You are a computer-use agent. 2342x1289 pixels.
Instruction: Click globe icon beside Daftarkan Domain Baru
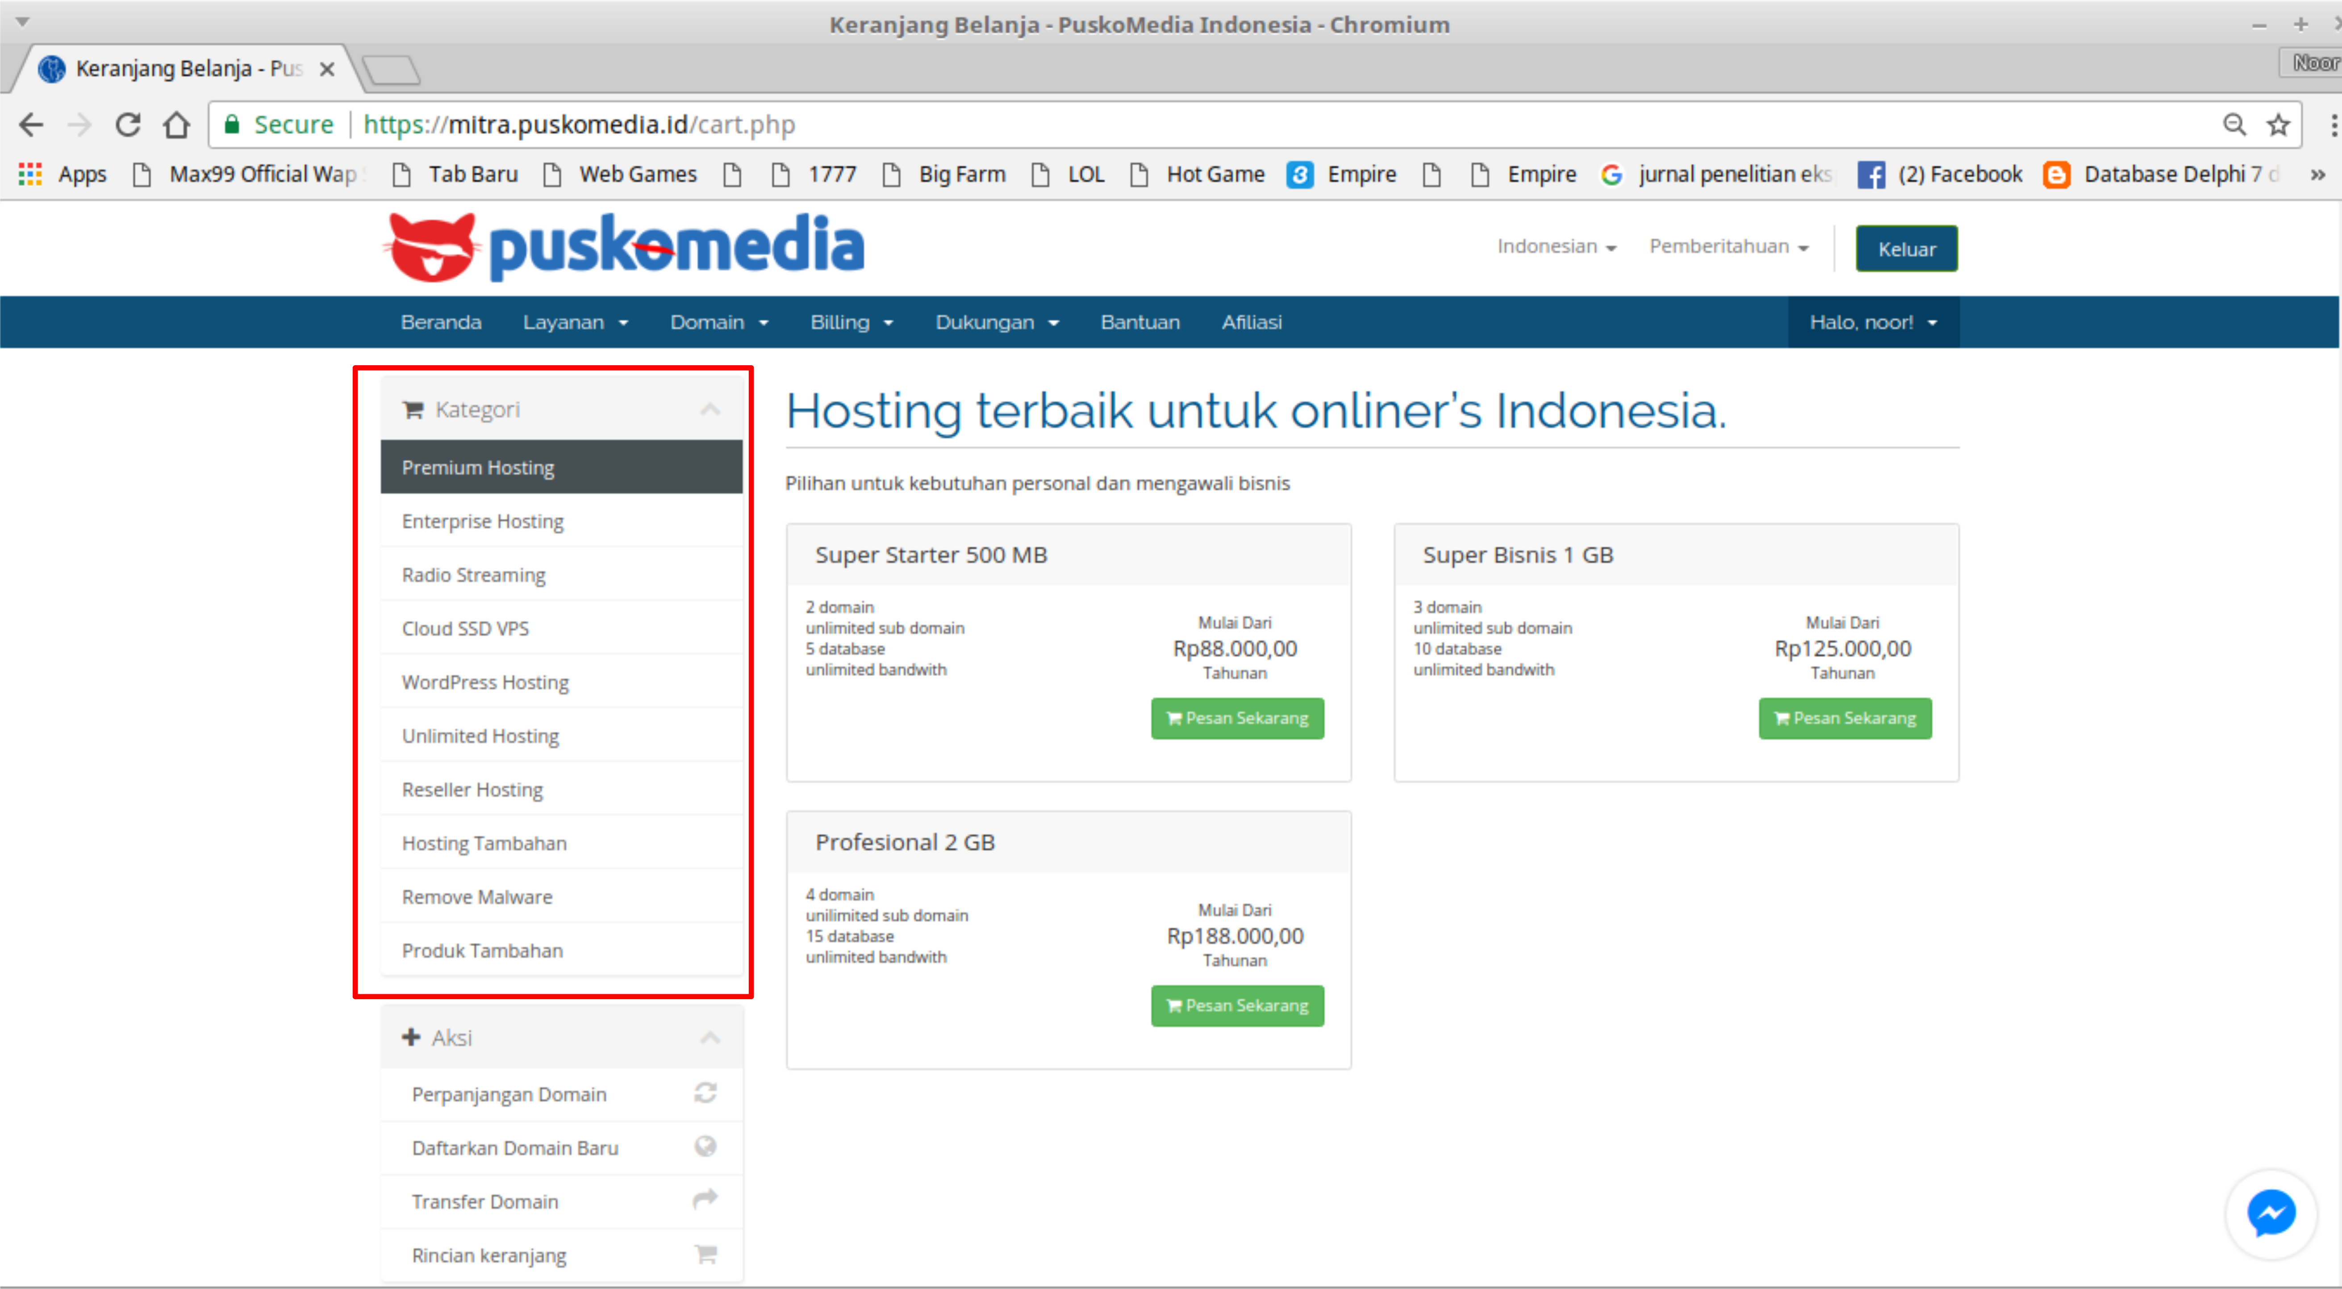click(x=706, y=1146)
